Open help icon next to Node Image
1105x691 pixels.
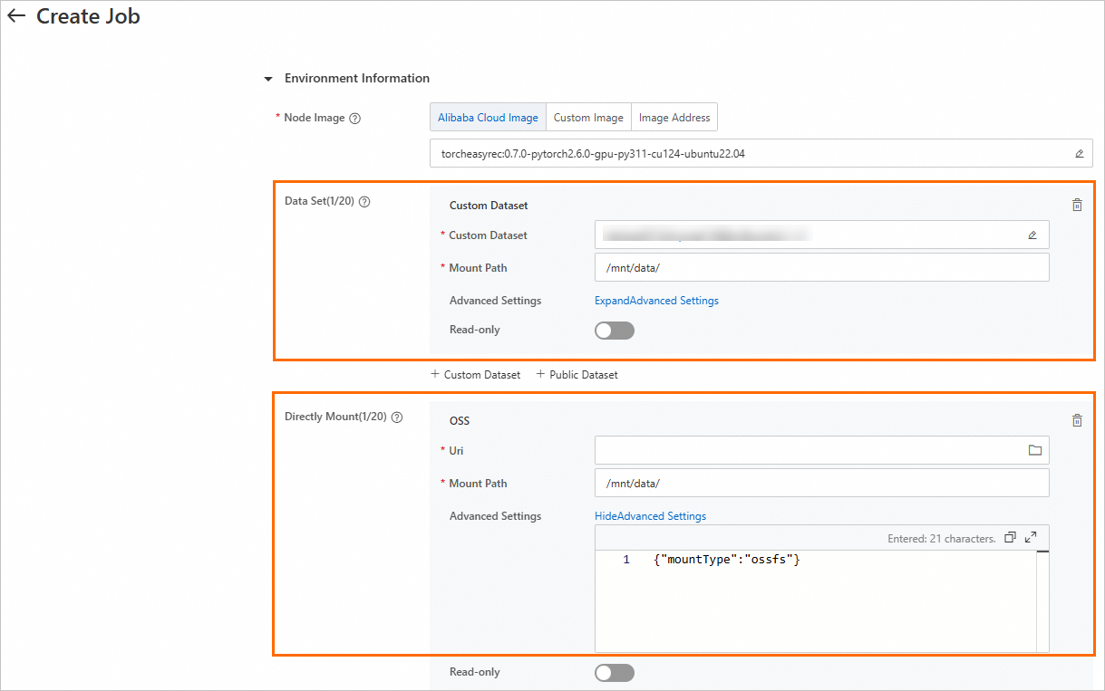[355, 119]
